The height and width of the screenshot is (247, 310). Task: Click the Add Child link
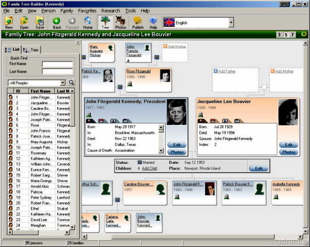pyautogui.click(x=150, y=168)
